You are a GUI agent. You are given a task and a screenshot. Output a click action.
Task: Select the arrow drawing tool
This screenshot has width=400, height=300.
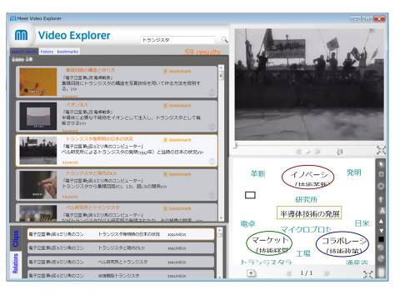click(381, 199)
